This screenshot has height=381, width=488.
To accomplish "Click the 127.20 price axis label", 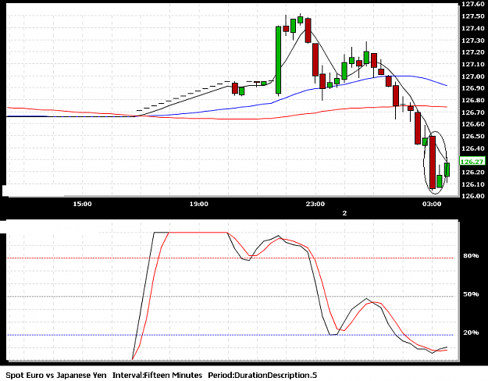I will pyautogui.click(x=473, y=52).
